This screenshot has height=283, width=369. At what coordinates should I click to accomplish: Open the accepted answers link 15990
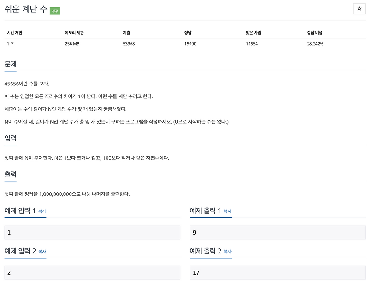pos(190,44)
